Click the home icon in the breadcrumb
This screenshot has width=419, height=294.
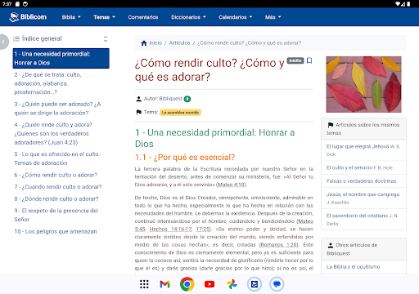(x=144, y=43)
